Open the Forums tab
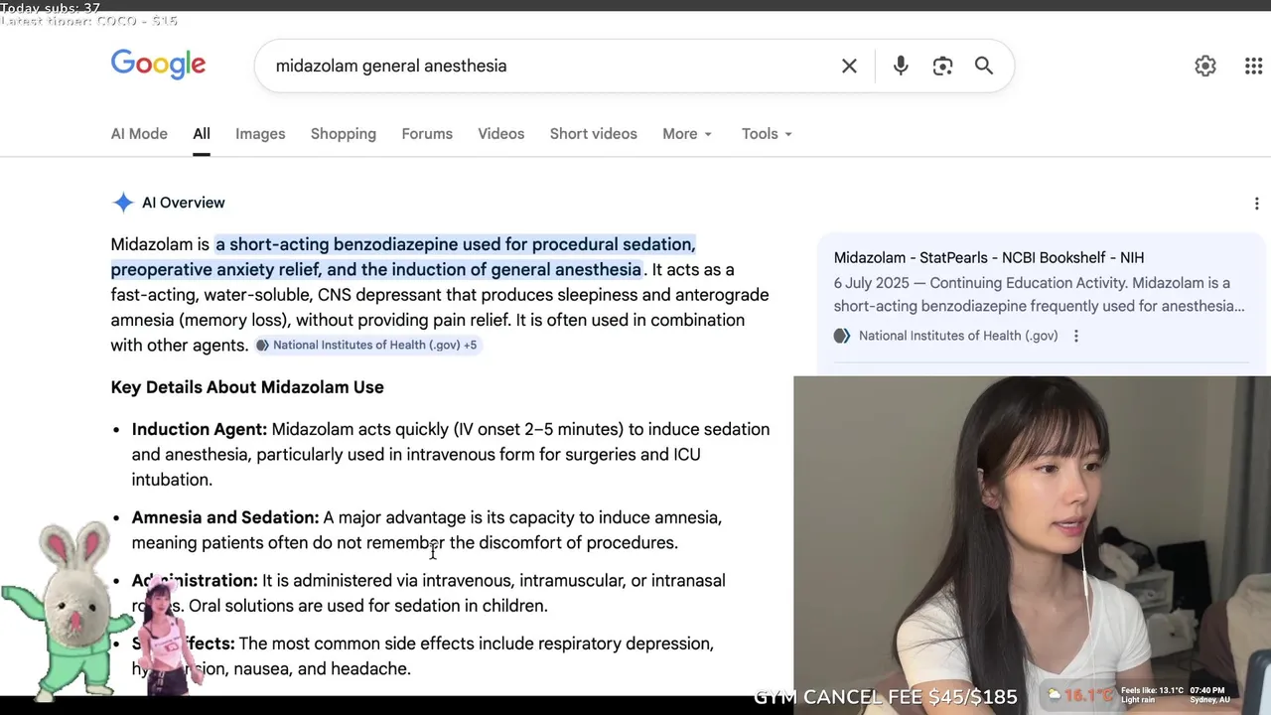The image size is (1271, 715). [x=427, y=134]
